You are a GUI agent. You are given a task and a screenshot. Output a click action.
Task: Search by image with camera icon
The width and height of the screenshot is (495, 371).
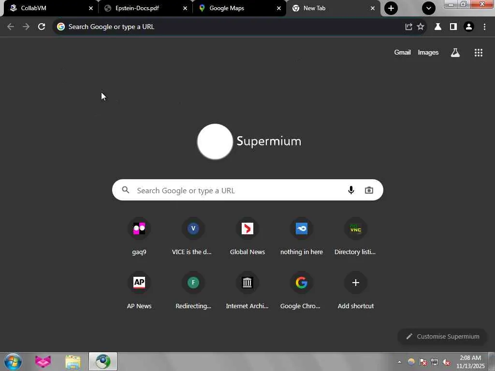[369, 190]
